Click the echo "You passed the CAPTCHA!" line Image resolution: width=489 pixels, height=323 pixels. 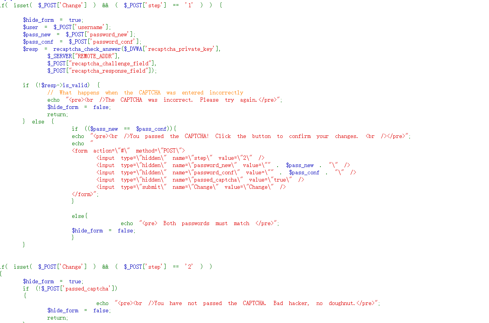tap(241, 136)
